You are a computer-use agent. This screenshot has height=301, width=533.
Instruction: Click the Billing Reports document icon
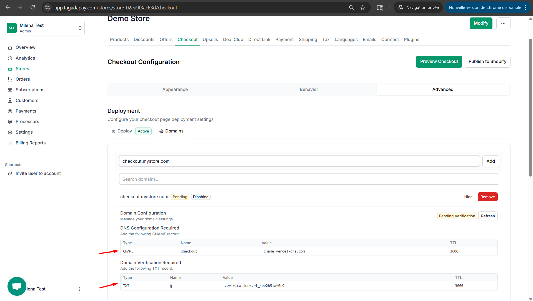pos(10,143)
